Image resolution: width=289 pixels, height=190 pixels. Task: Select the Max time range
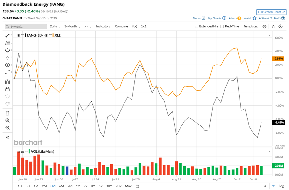pos(128,186)
